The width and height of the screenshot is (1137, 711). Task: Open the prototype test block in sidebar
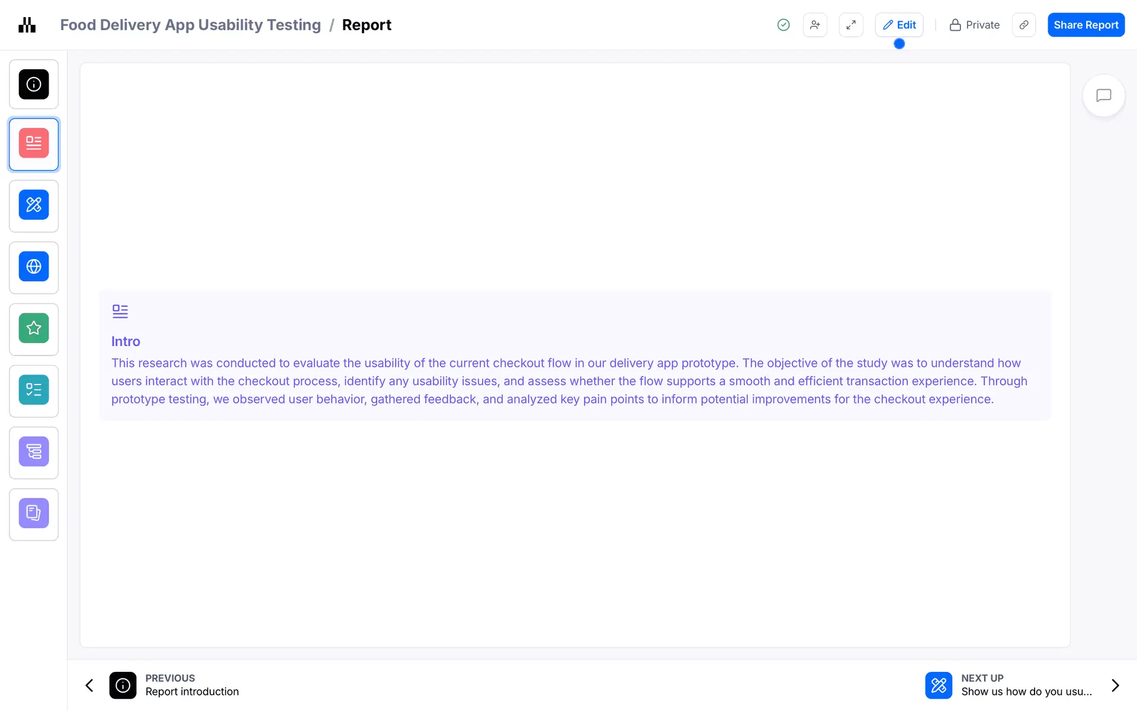point(34,205)
